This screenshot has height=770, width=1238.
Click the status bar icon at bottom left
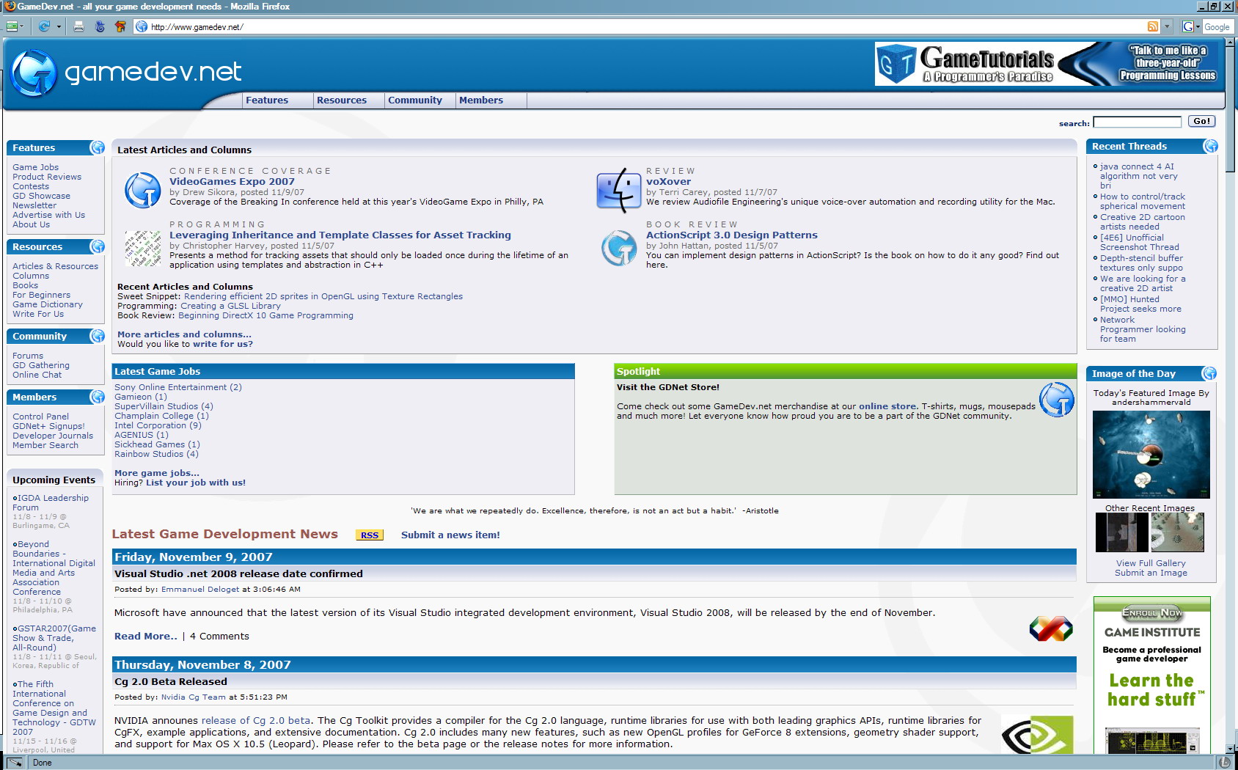[x=15, y=763]
